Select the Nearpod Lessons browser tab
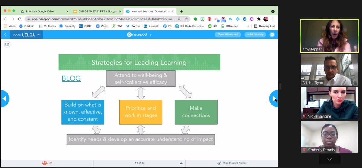Screen dimensions: 362x168 (x=150, y=11)
